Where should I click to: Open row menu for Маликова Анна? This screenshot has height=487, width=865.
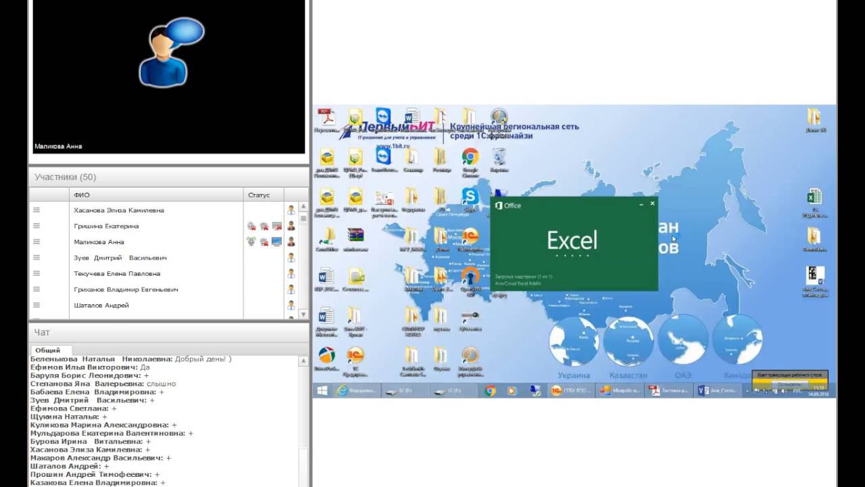36,241
